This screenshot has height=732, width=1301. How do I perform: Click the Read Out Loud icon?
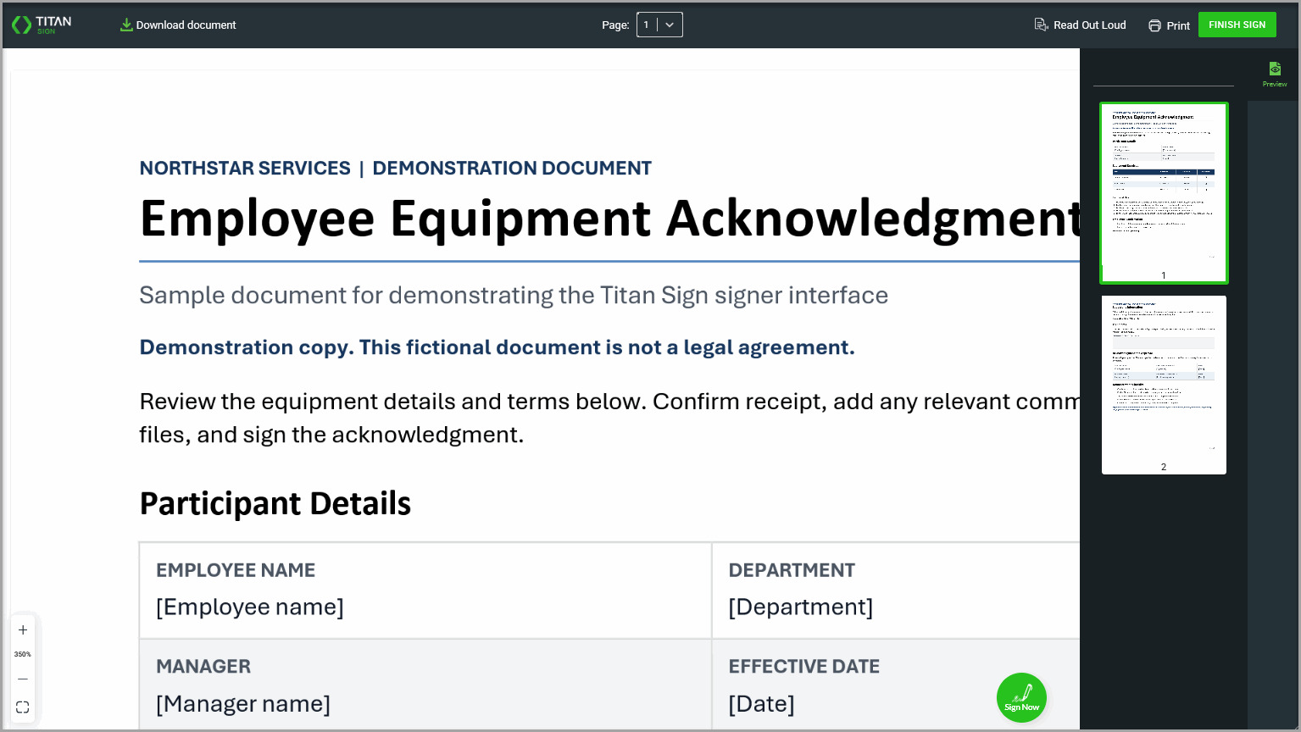click(x=1042, y=25)
